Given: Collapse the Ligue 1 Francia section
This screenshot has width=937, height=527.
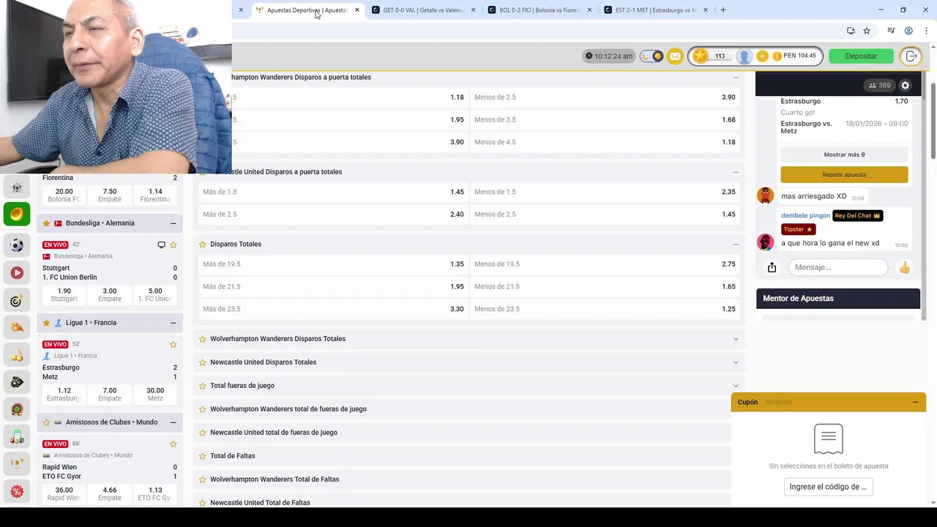Looking at the screenshot, I should coord(173,323).
